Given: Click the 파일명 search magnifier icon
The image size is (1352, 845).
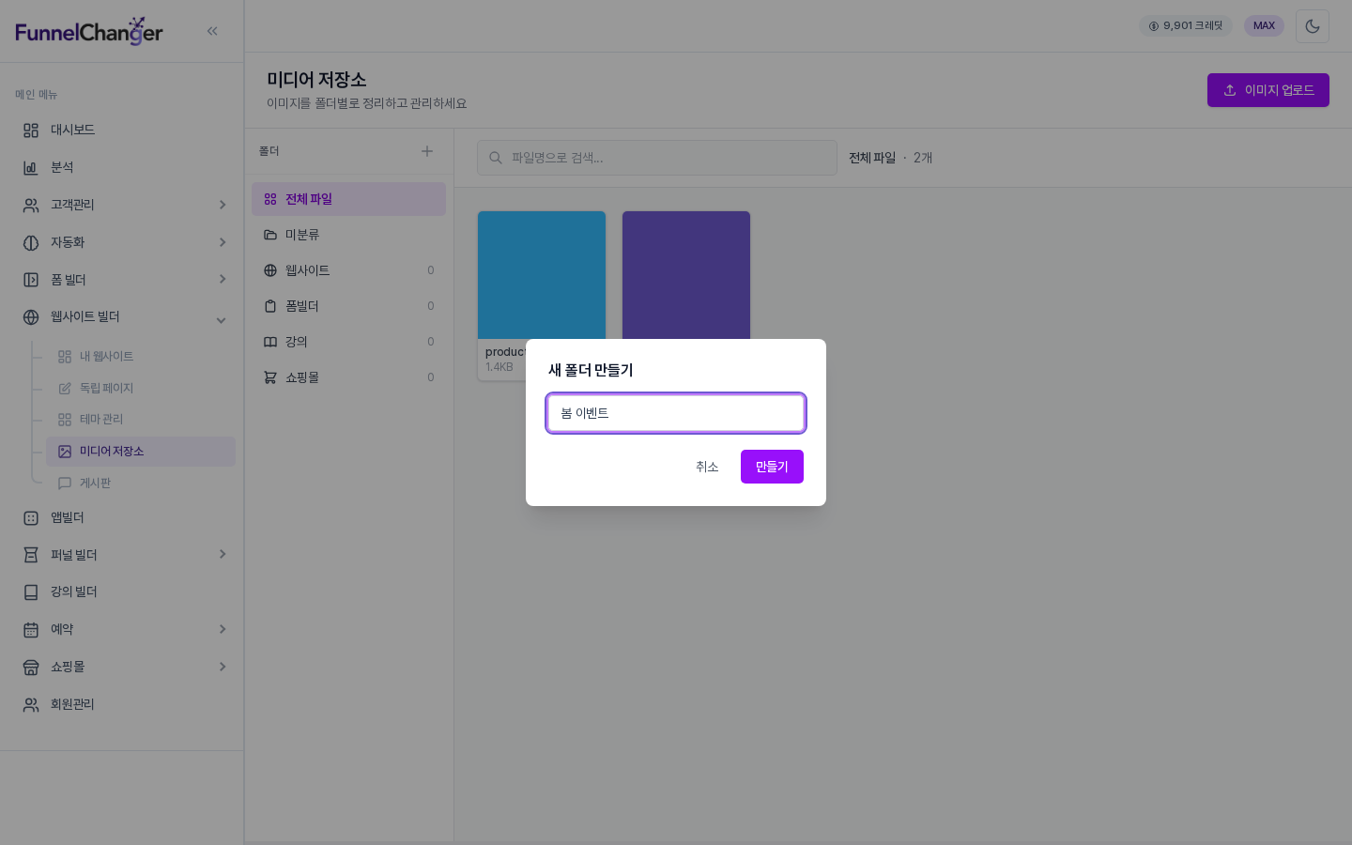Looking at the screenshot, I should pyautogui.click(x=496, y=158).
